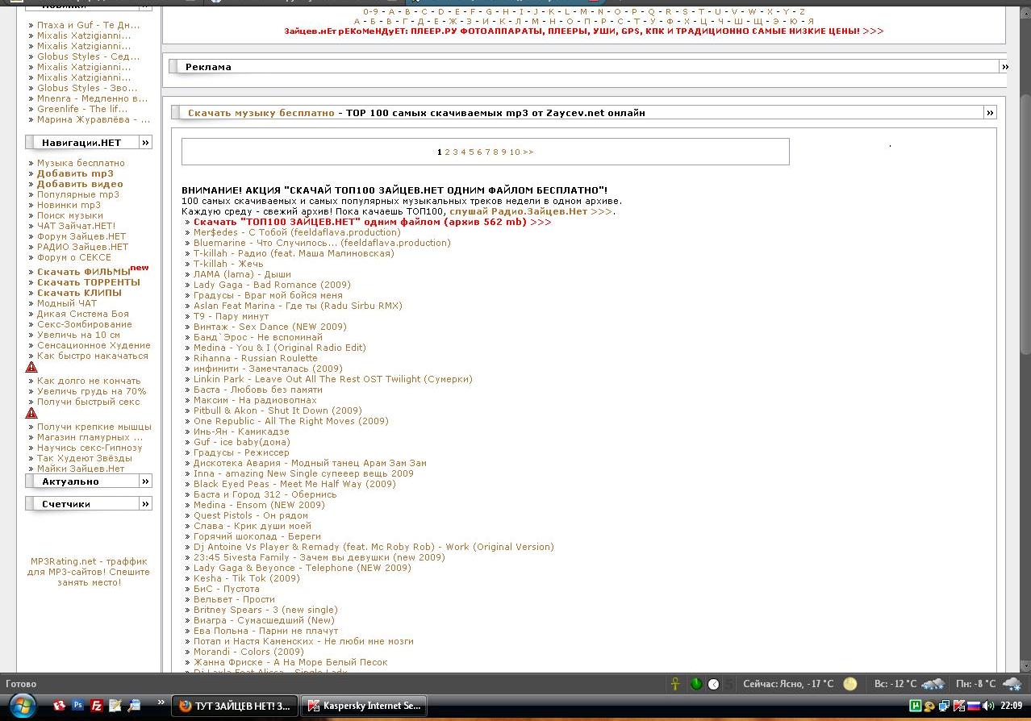Open Популярные mp3 sidebar link
Image resolution: width=1031 pixels, height=721 pixels.
77,194
